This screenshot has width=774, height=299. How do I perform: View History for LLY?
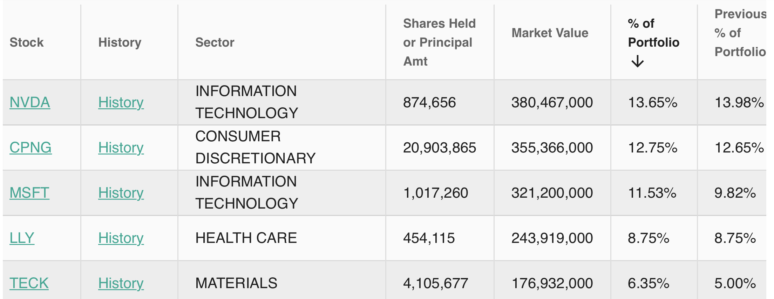(121, 238)
